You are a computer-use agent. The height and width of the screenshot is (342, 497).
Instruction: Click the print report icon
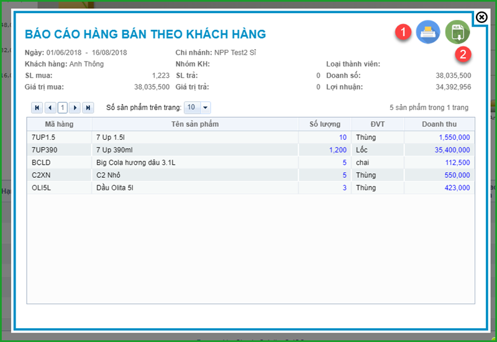(x=428, y=32)
